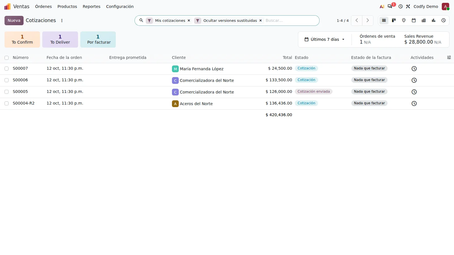This screenshot has height=255, width=454.
Task: Open the debug tools wrench icon
Action: (408, 7)
